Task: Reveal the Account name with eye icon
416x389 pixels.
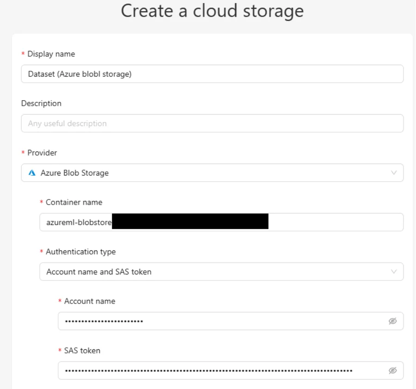Action: click(x=392, y=321)
